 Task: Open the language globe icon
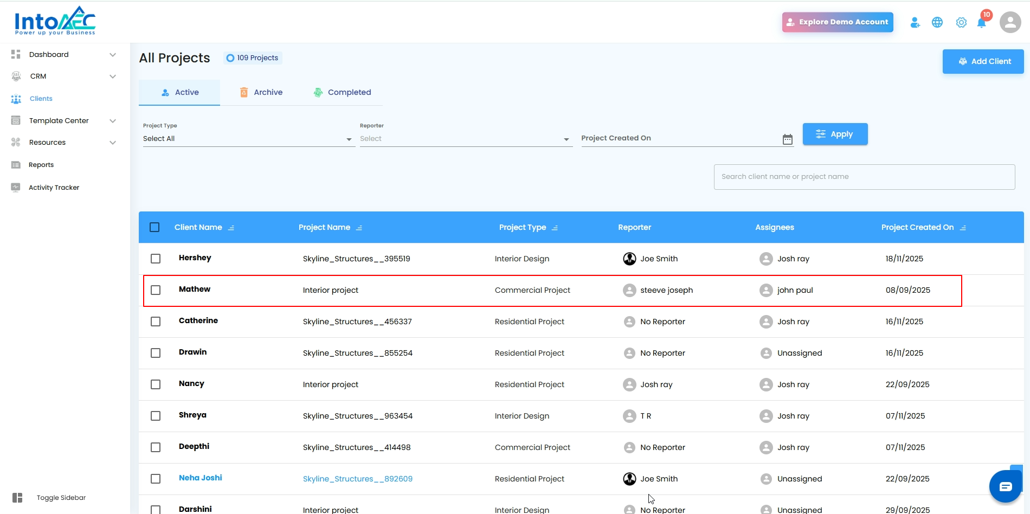(937, 23)
